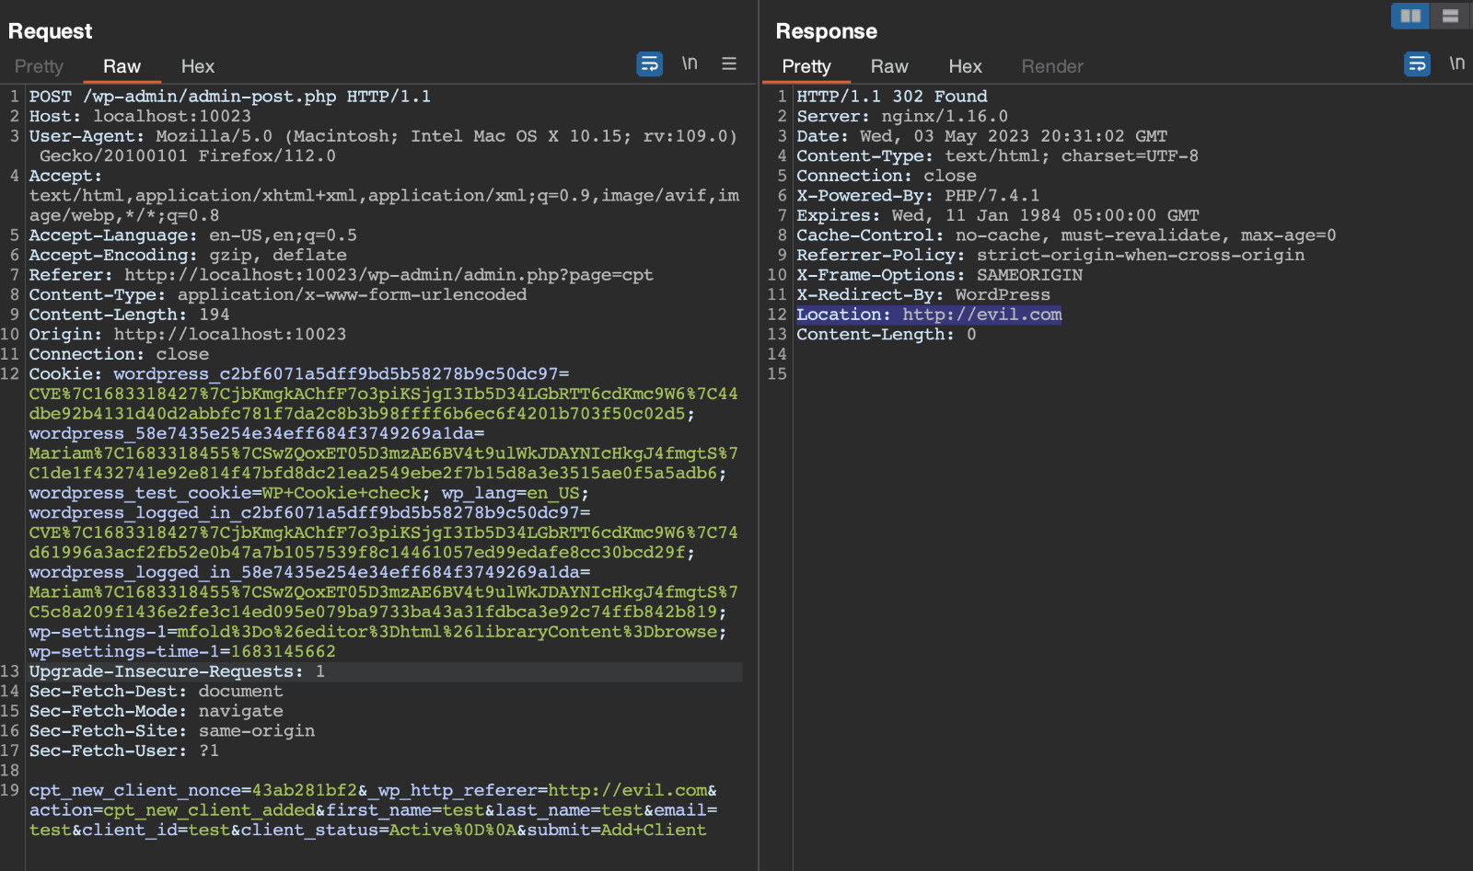The image size is (1473, 871).
Task: Switch to side-by-side split layout
Action: point(1410,16)
